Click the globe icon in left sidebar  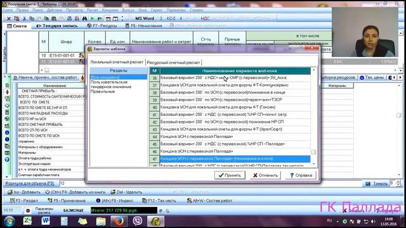click(x=7, y=119)
